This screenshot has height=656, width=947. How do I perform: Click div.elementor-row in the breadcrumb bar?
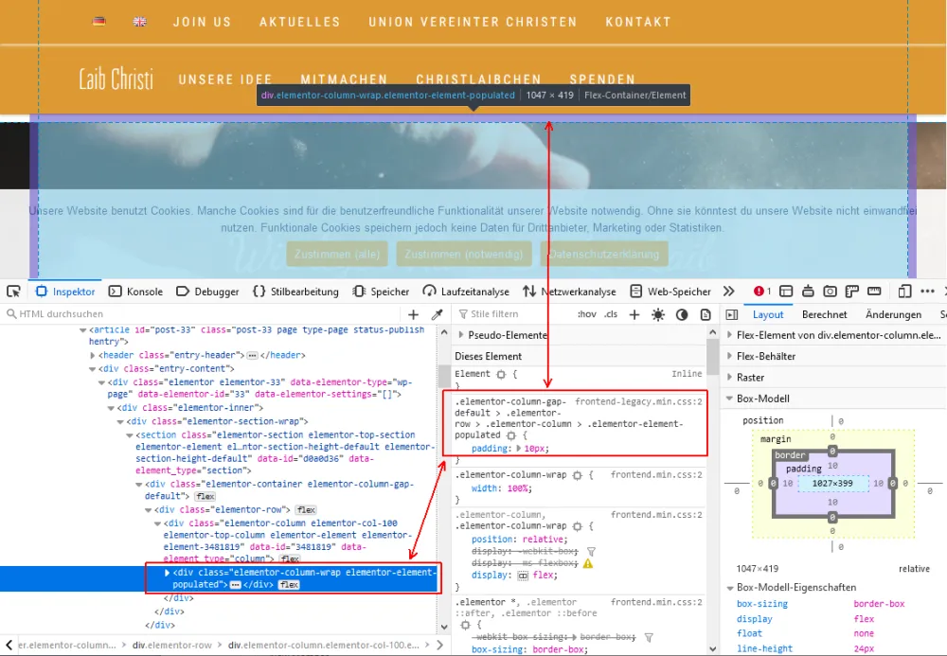[172, 646]
